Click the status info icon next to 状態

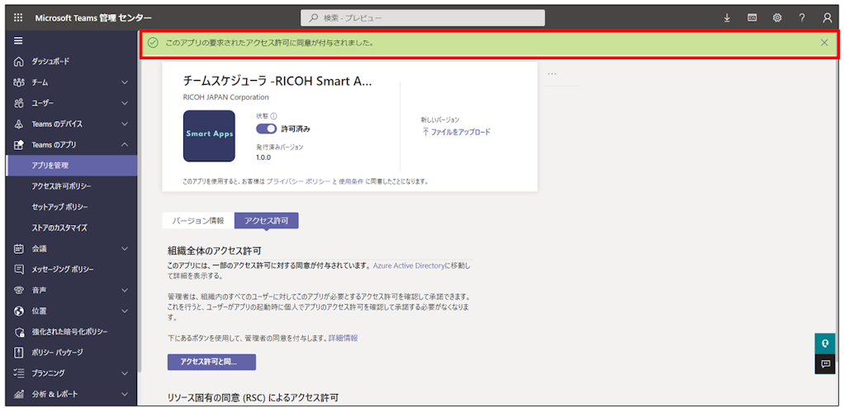tap(273, 116)
